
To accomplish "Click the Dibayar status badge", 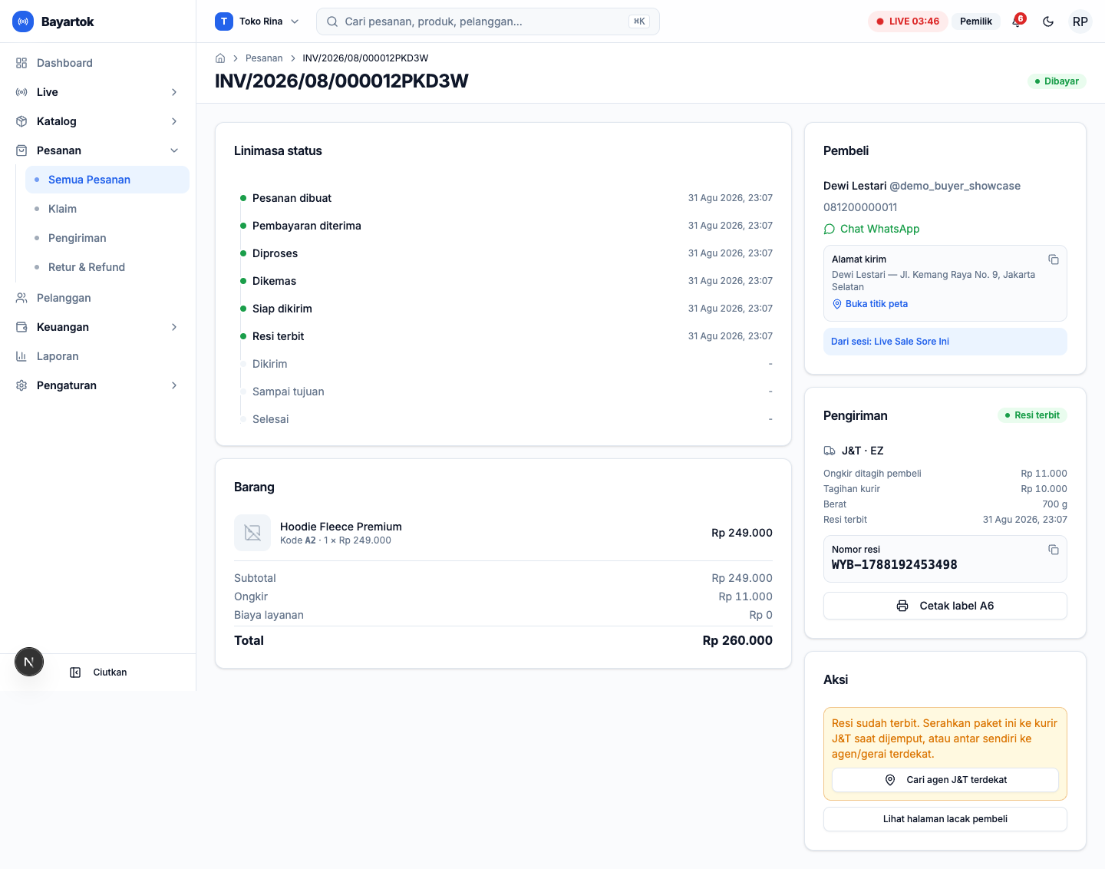I will pyautogui.click(x=1057, y=81).
